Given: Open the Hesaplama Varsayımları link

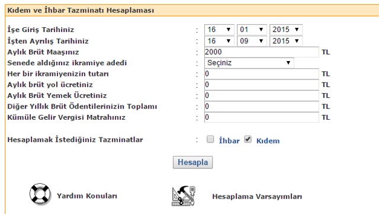Looking at the screenshot, I should (x=257, y=196).
